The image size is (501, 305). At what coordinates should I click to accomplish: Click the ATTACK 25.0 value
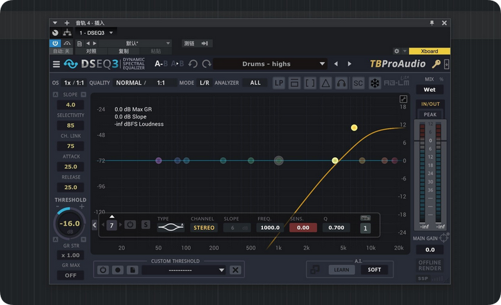click(71, 166)
